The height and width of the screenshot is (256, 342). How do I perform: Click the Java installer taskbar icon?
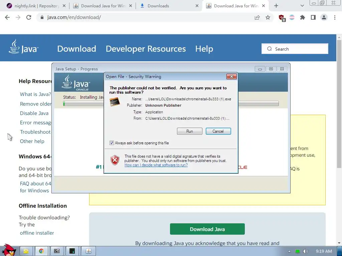click(x=88, y=251)
